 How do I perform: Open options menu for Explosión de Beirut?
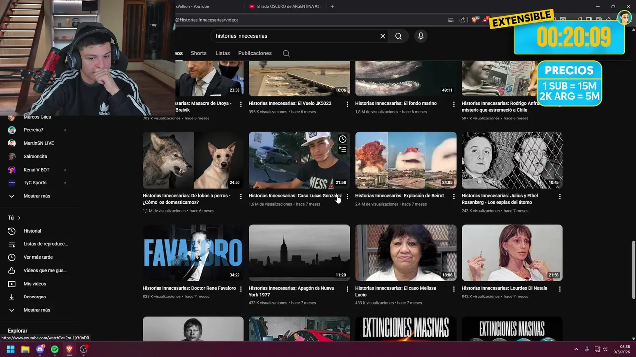[454, 197]
